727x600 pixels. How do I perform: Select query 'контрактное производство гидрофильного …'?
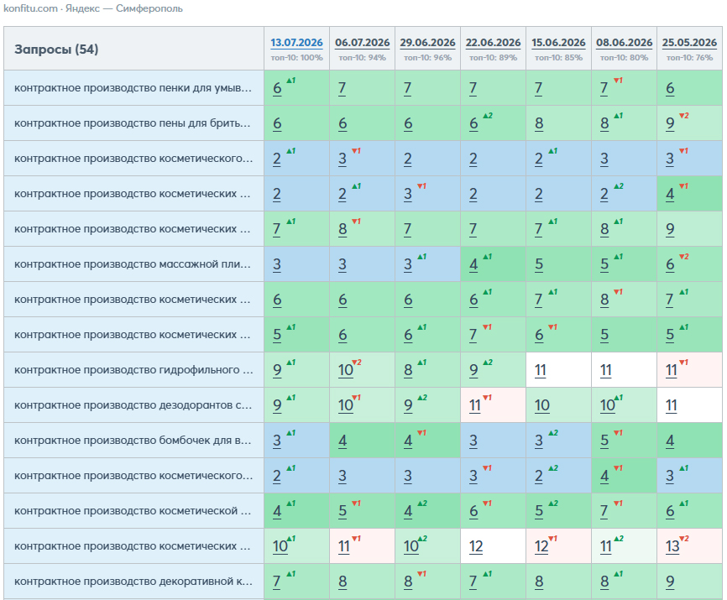click(x=133, y=370)
